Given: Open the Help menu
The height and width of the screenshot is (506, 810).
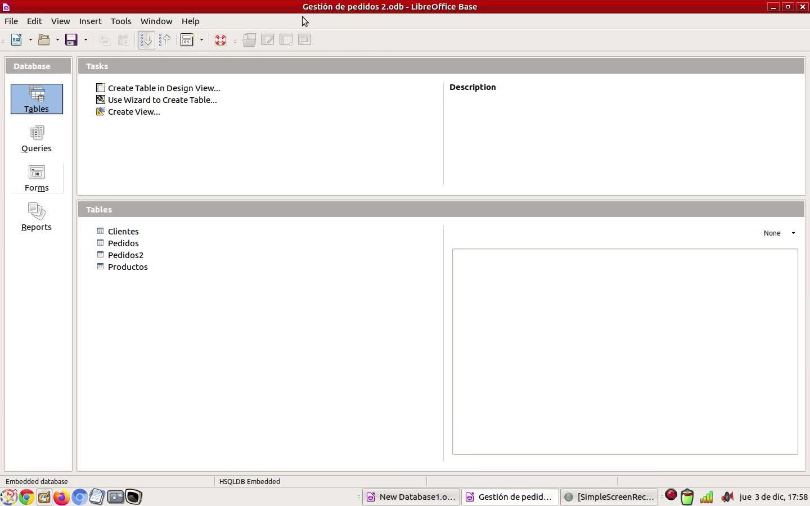Looking at the screenshot, I should coord(191,21).
